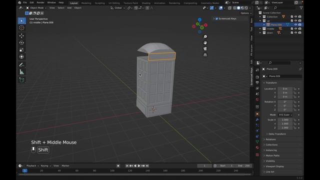Jump to the timeline end

[147, 166]
